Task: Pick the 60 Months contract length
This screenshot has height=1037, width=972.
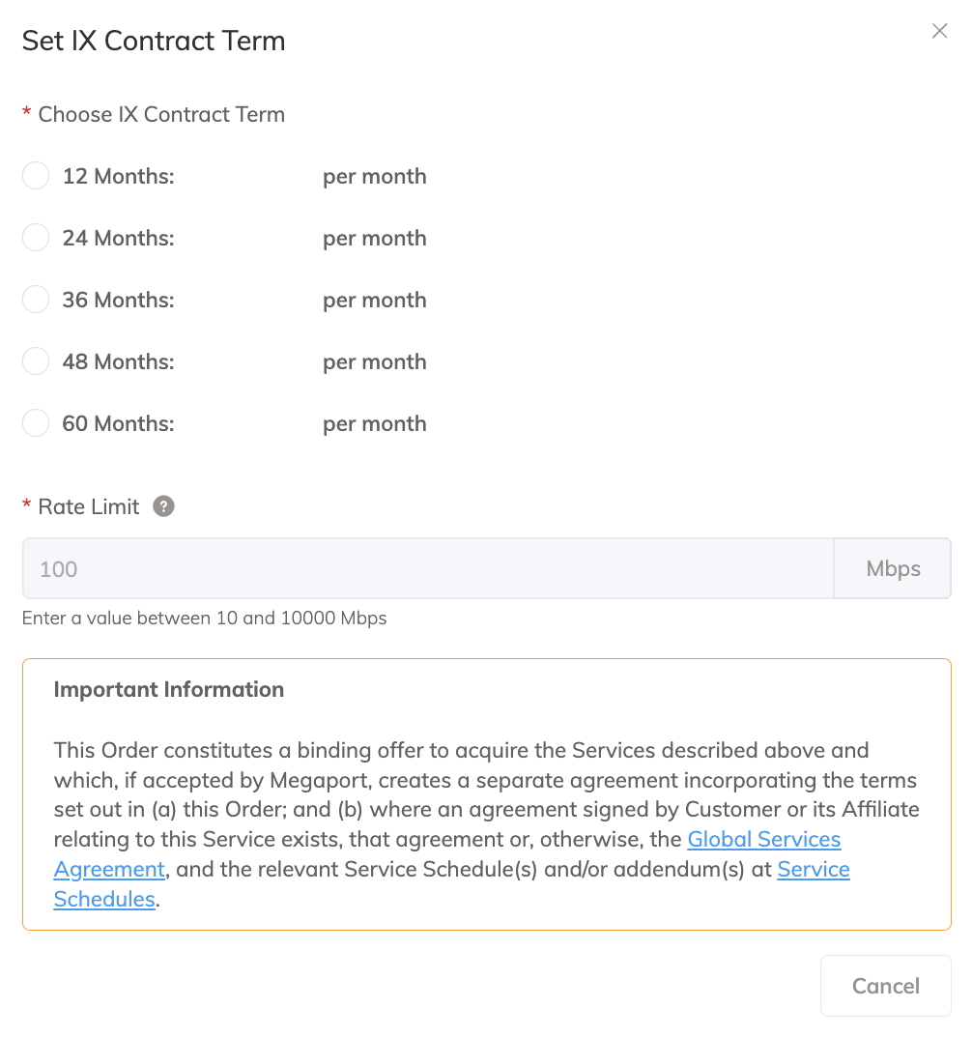Action: pyautogui.click(x=35, y=422)
